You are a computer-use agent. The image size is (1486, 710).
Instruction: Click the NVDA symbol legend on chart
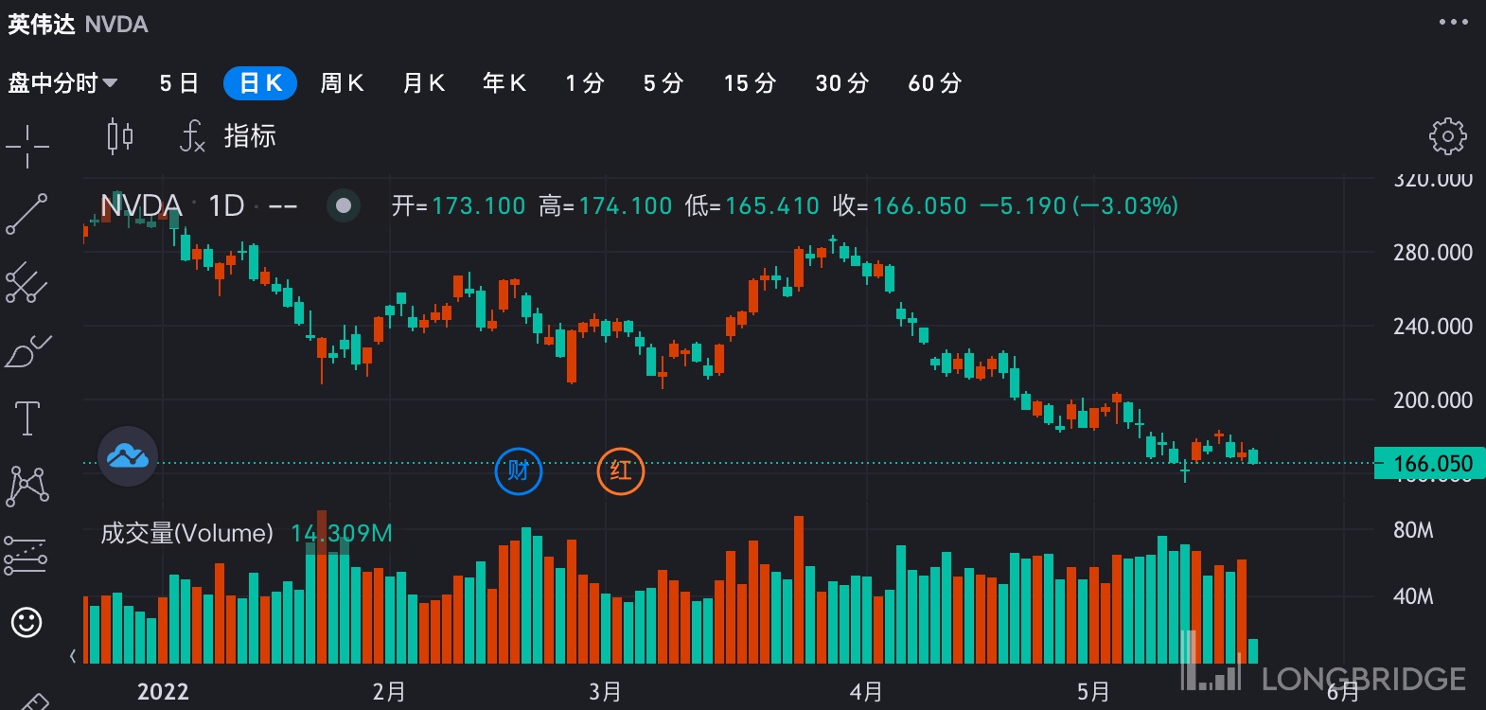(x=141, y=205)
